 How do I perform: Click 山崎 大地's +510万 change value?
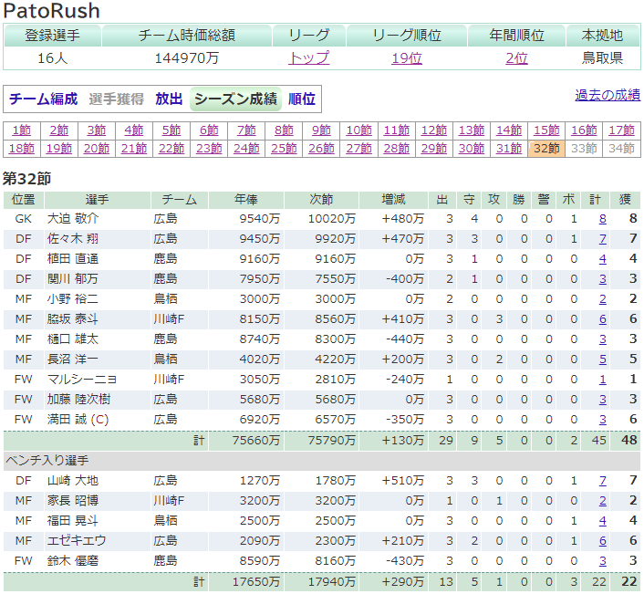(x=403, y=481)
